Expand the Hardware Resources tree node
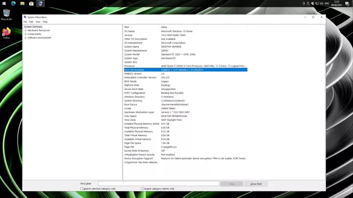The height and width of the screenshot is (198, 353). [x=25, y=30]
